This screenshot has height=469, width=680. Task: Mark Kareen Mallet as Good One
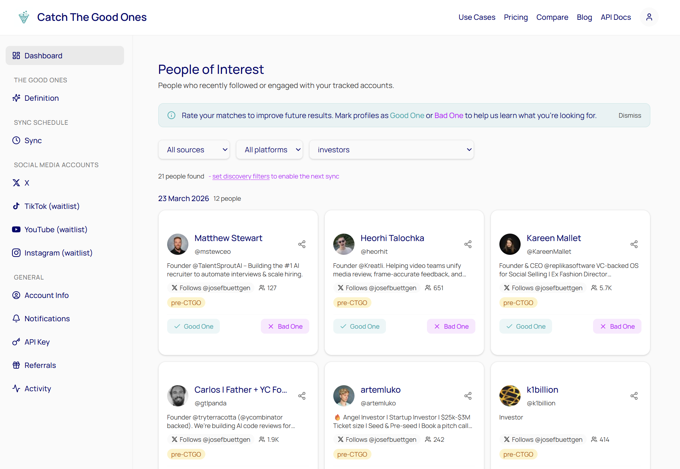(526, 326)
